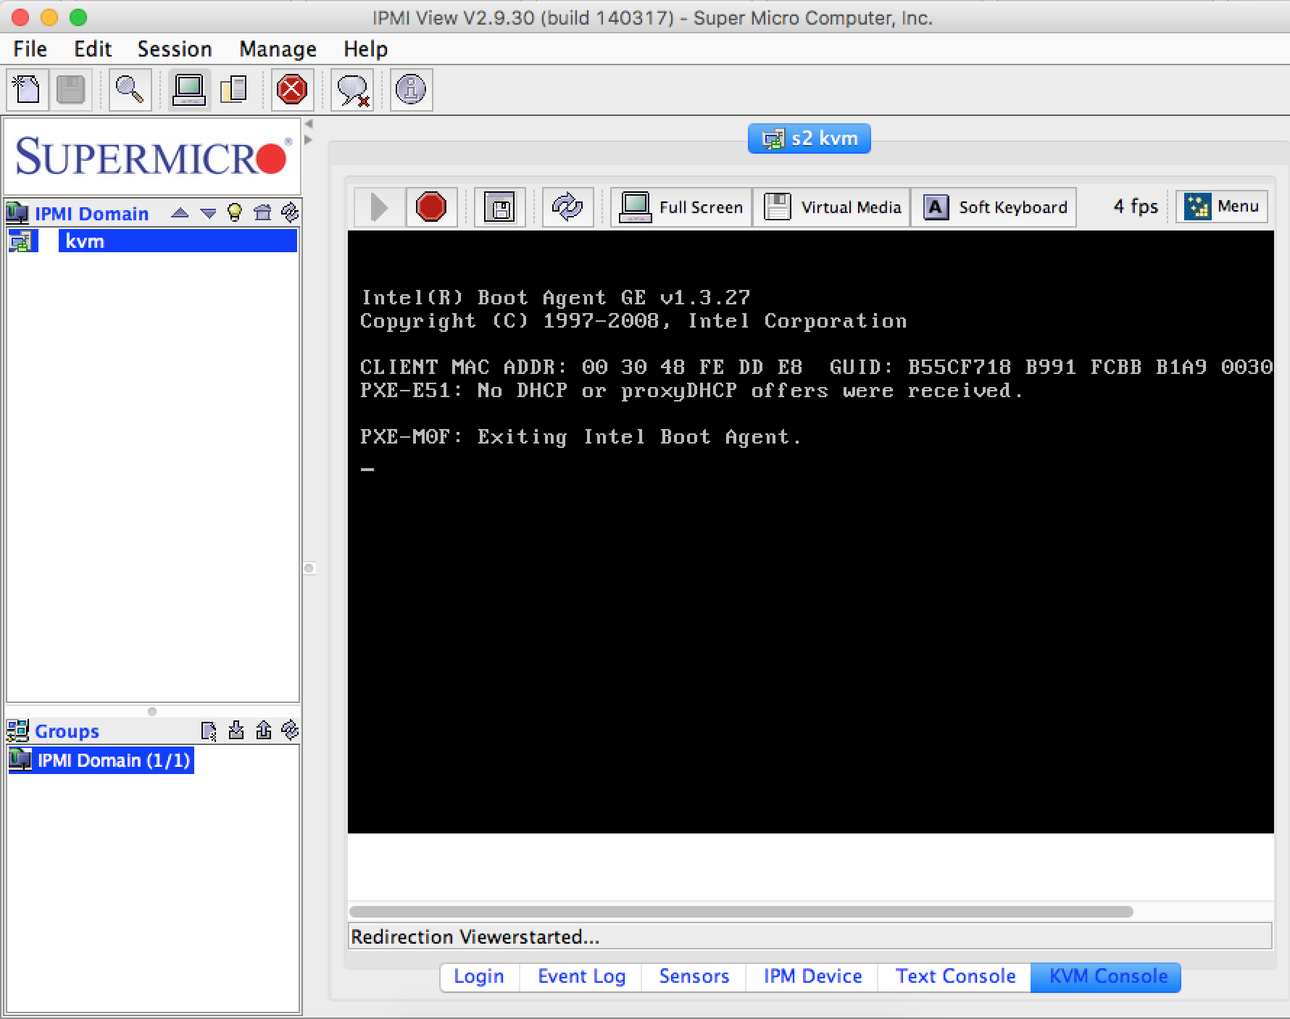Click the import down-arrow icon in Groups header

(x=236, y=730)
